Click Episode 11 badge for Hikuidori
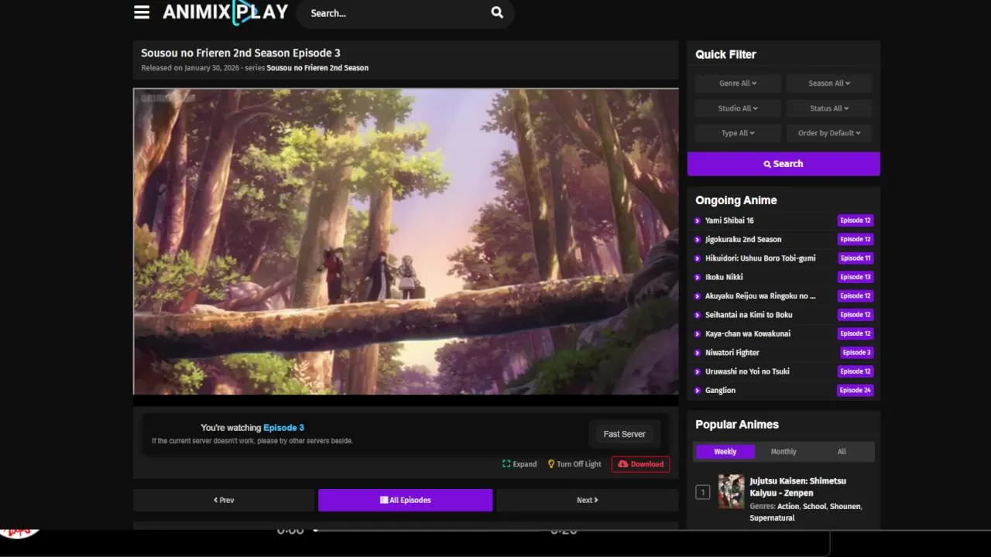991x557 pixels. (856, 258)
